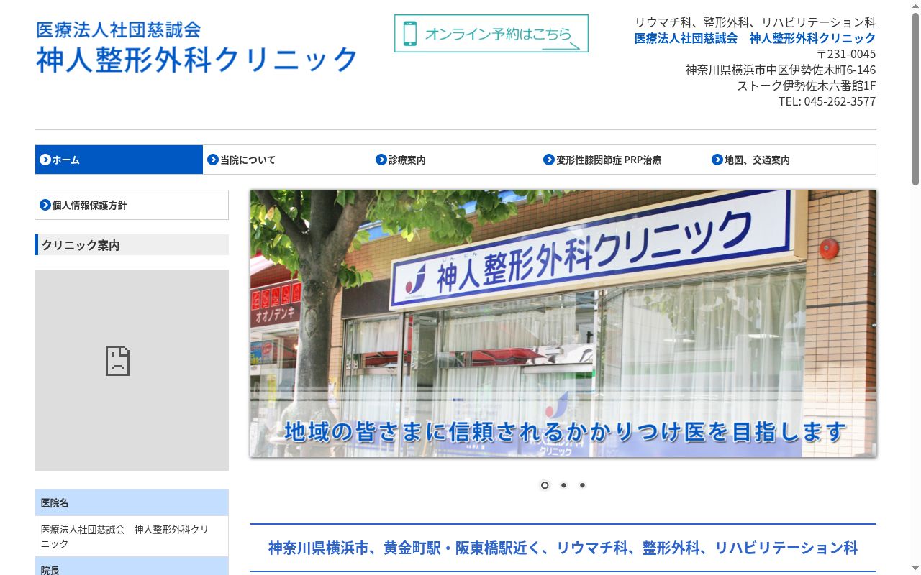Open the 個人情報保護方針 sidebar link

[132, 205]
